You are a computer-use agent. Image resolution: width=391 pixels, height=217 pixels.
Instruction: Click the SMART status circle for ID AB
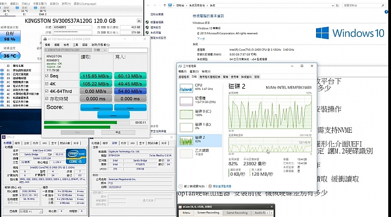(x=2, y=86)
